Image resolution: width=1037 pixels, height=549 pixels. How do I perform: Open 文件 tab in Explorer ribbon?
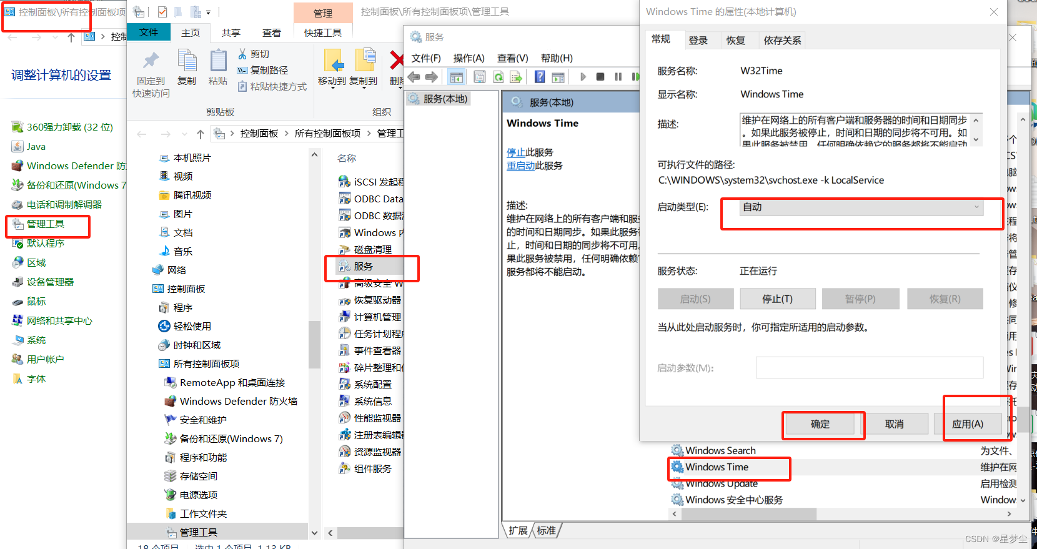[149, 32]
